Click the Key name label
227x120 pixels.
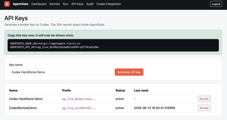click(16, 65)
